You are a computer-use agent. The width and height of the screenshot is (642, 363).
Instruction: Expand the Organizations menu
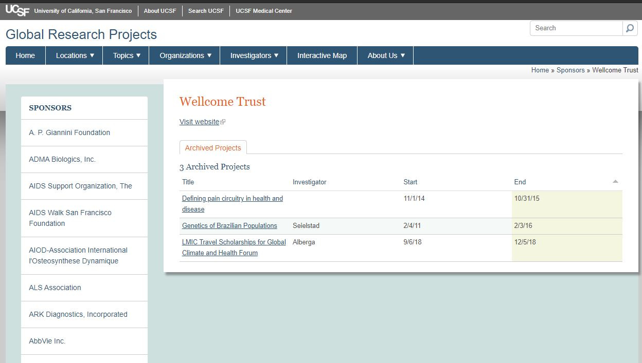185,55
